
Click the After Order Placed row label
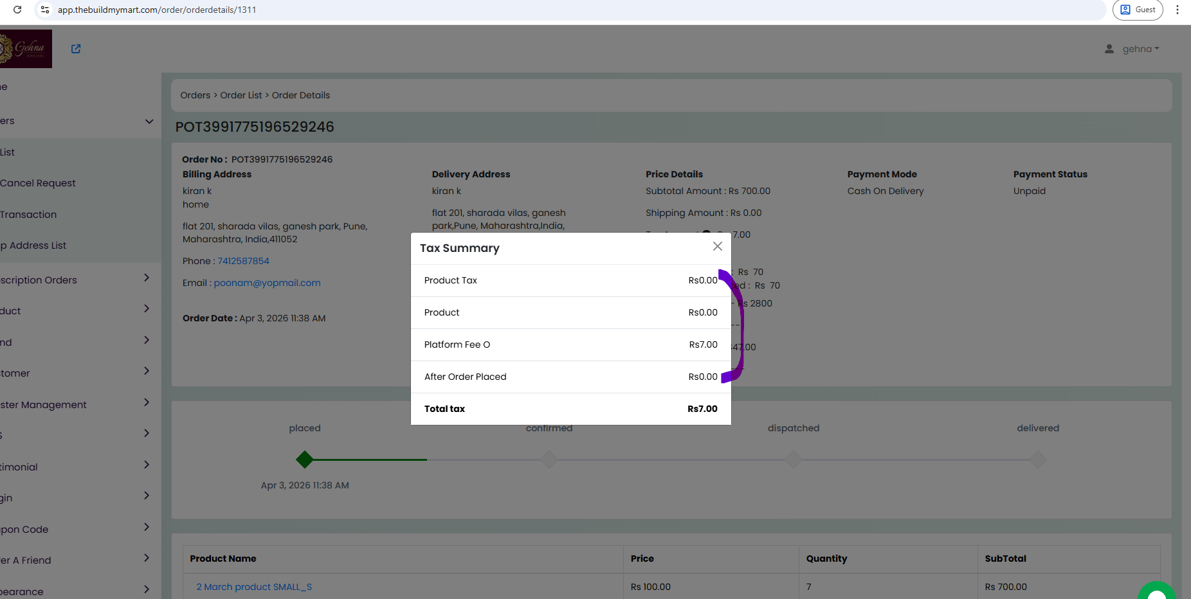(x=466, y=377)
